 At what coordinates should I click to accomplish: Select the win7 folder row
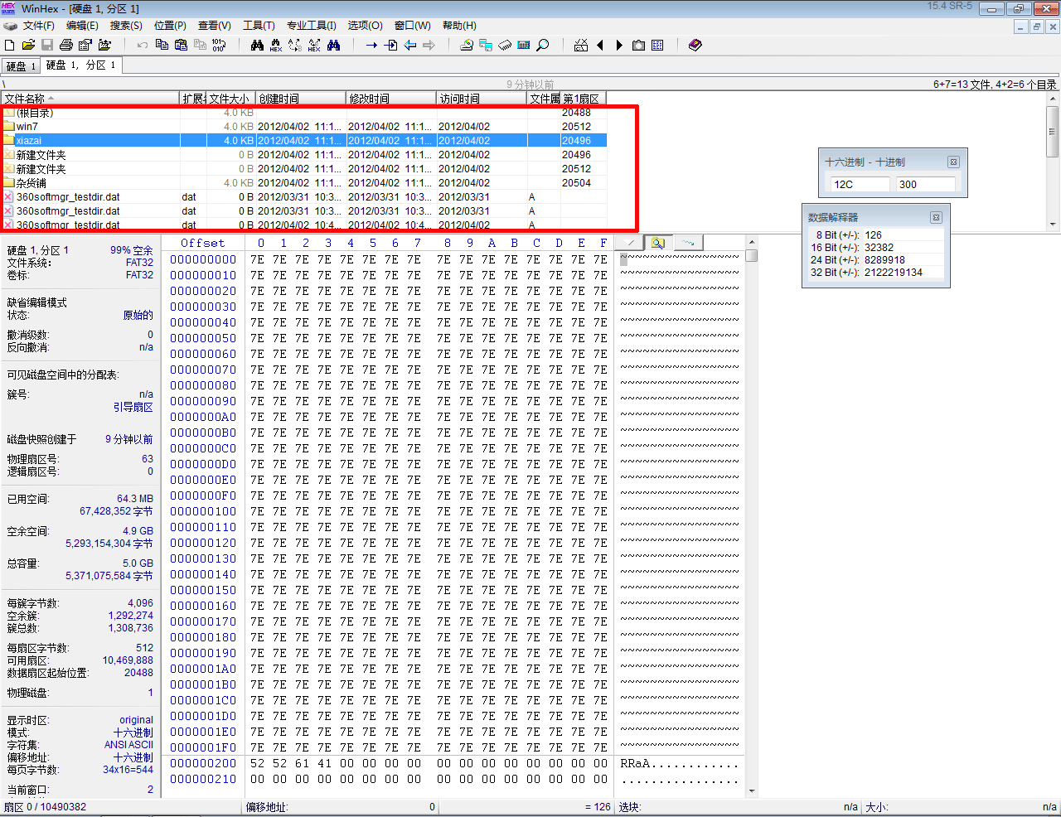point(304,127)
